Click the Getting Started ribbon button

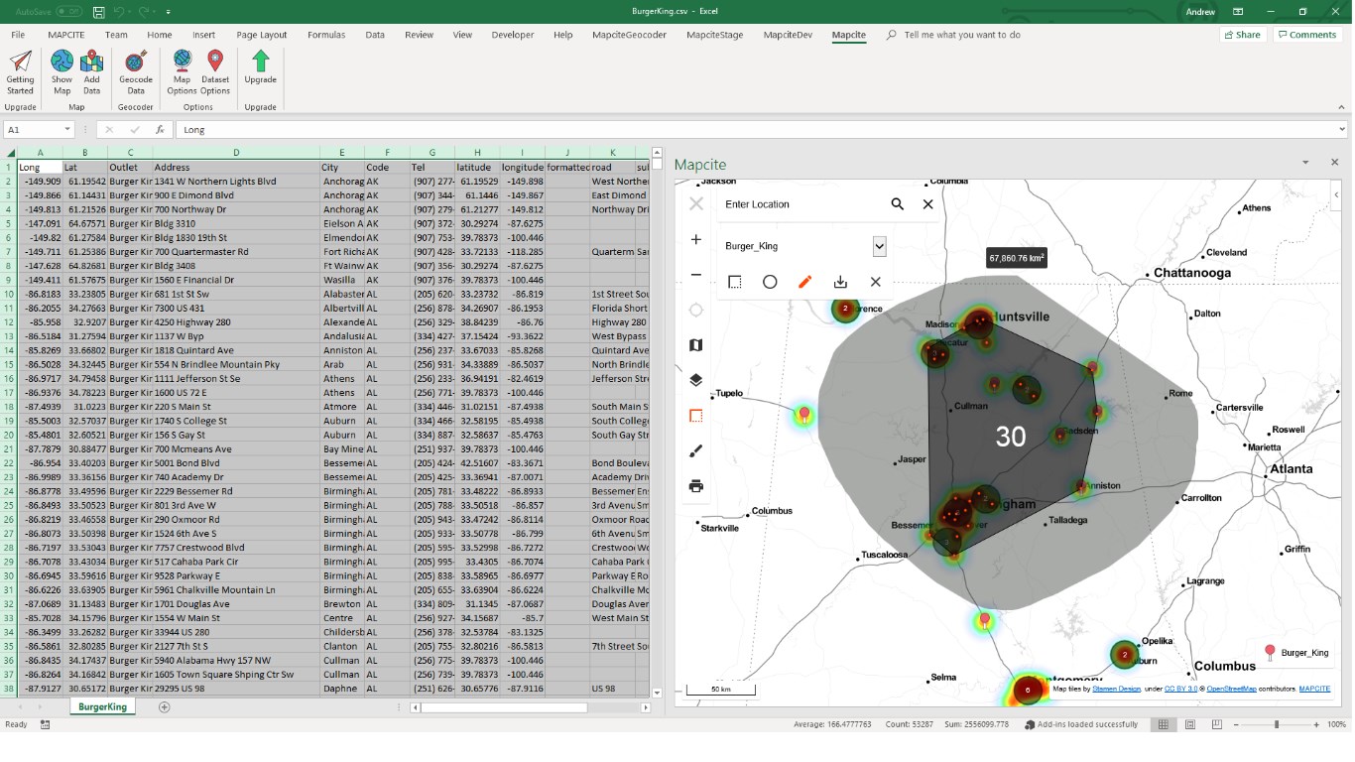coord(20,72)
